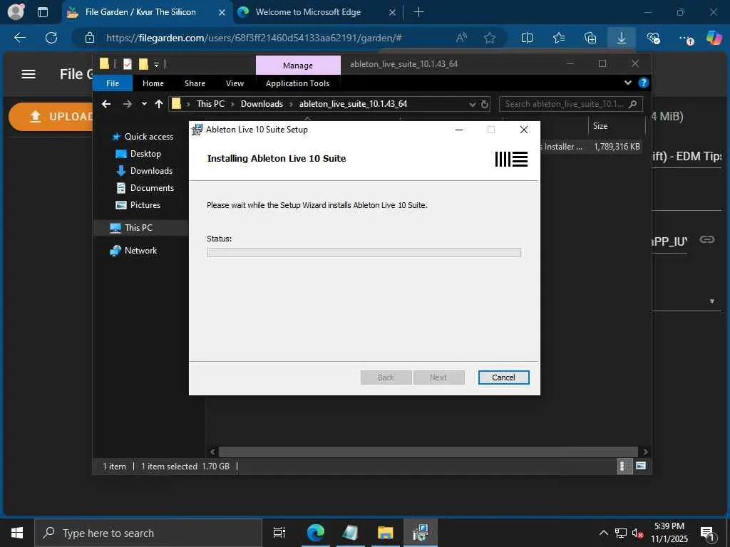The image size is (730, 547).
Task: Select Desktop in navigation pane
Action: (x=138, y=154)
